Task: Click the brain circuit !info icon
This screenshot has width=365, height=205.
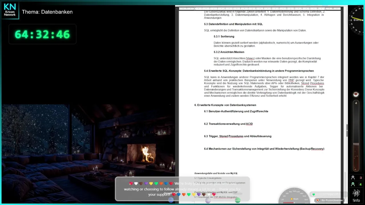Action: (356, 193)
